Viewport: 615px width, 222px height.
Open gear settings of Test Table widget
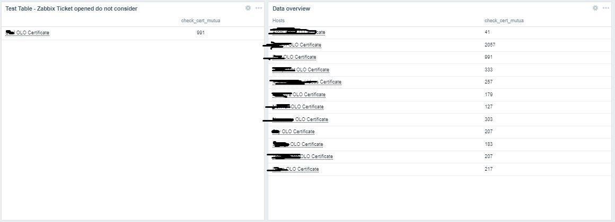tap(248, 8)
